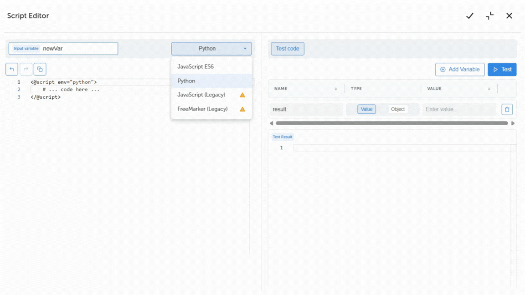Delete the result variable with trash icon

pyautogui.click(x=507, y=109)
